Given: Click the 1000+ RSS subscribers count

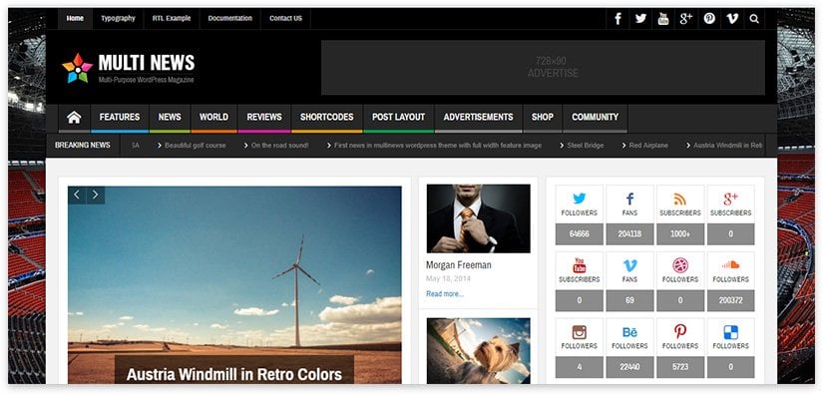Looking at the screenshot, I should [680, 234].
